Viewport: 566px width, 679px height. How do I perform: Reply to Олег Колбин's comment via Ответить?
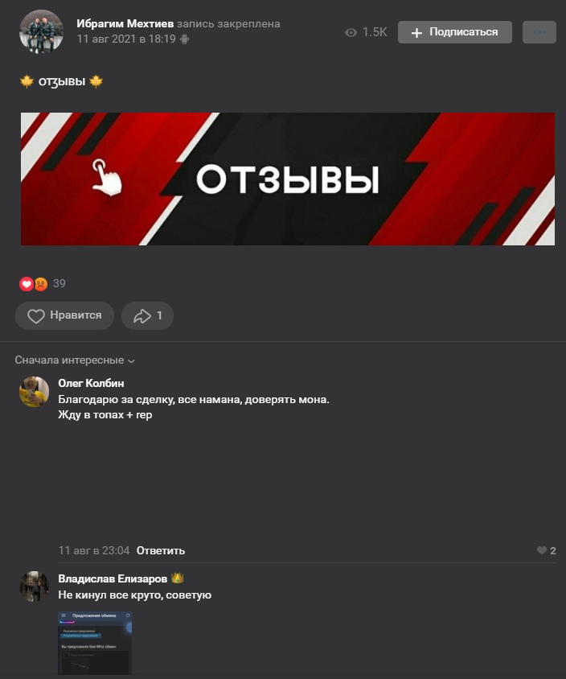[x=161, y=550]
